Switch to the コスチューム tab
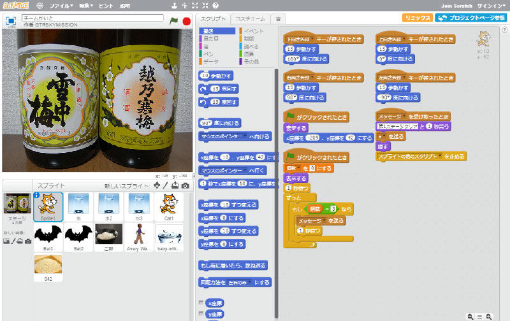The image size is (510, 321). (x=250, y=19)
